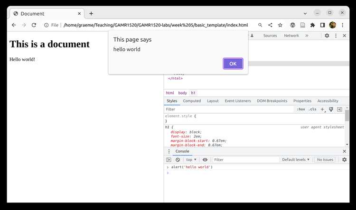Open the Console drawer three-dot menu
Viewport: 356px width, 210px height.
coord(169,151)
